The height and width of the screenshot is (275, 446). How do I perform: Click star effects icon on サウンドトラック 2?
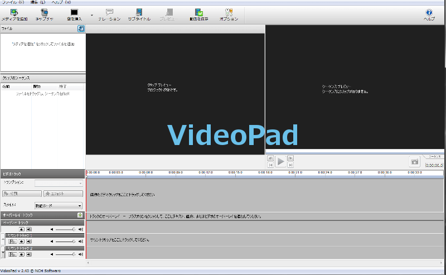point(22,254)
